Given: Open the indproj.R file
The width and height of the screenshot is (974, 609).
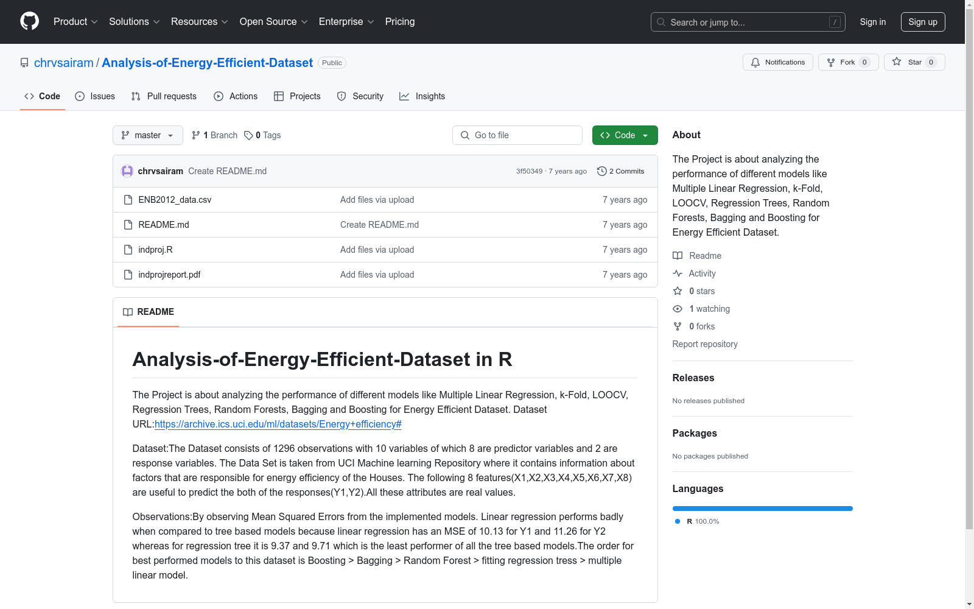Looking at the screenshot, I should pyautogui.click(x=155, y=250).
